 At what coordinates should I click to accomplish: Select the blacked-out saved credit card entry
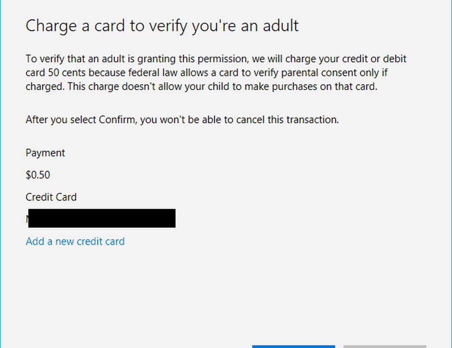coord(101,218)
